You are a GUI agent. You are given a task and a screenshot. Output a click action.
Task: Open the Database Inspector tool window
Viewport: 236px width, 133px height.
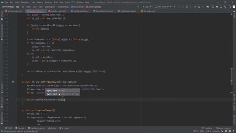click(x=37, y=128)
